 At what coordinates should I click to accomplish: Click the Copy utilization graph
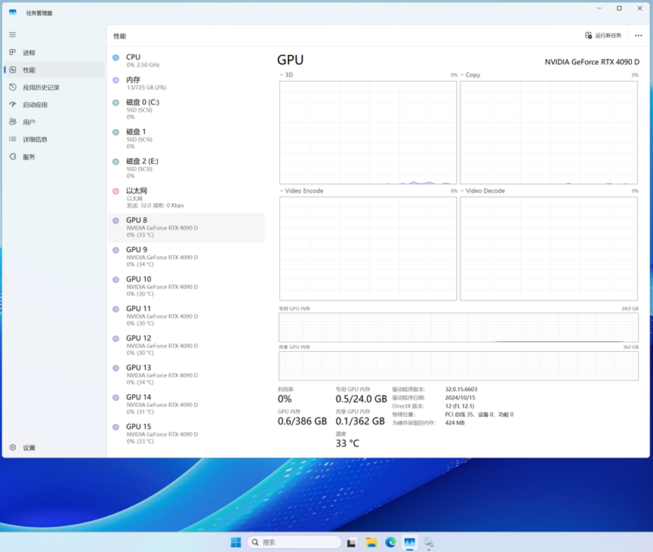[x=549, y=132]
